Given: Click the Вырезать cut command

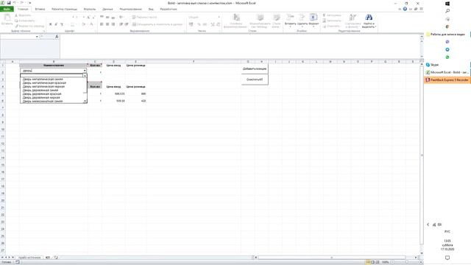Looking at the screenshot, I should [23, 15].
